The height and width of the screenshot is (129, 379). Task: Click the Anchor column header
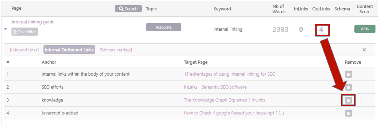49,62
